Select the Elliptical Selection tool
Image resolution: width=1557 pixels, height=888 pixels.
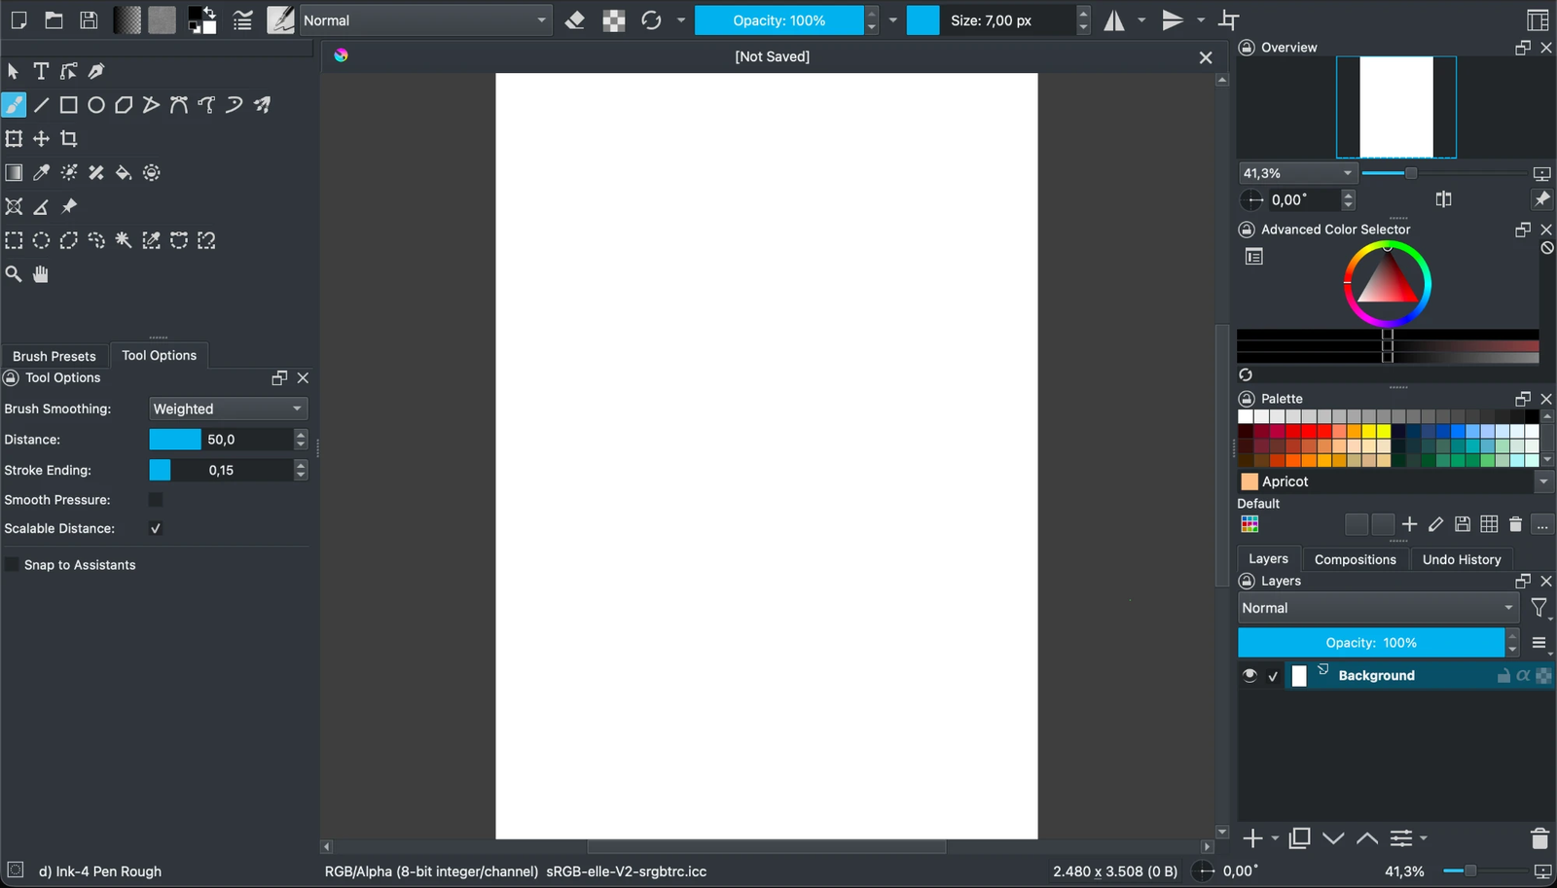click(41, 240)
